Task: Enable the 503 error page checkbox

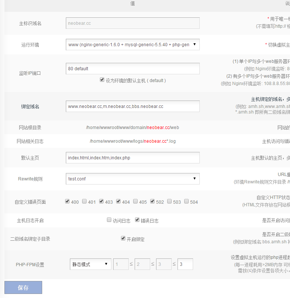Action: pos(169,202)
